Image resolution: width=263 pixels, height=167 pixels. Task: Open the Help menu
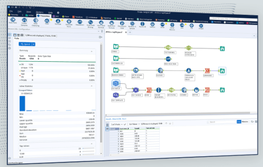tap(50, 12)
